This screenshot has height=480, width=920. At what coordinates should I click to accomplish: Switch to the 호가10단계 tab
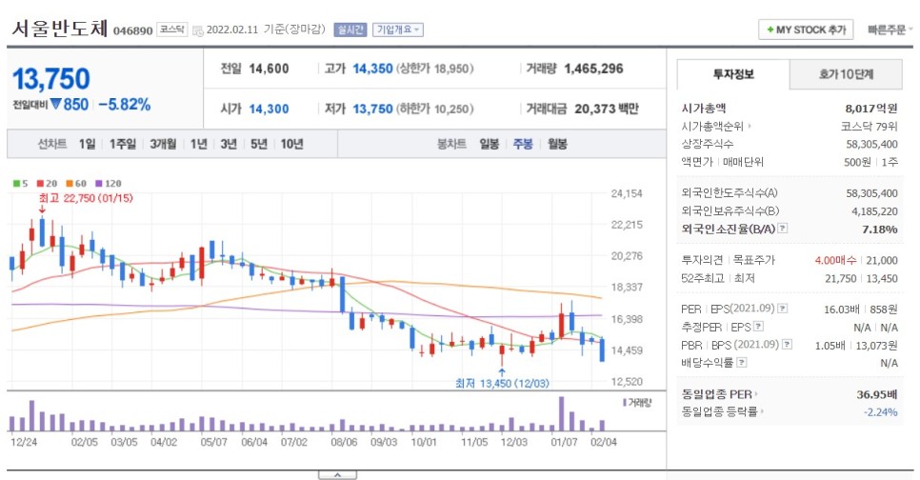tap(846, 74)
